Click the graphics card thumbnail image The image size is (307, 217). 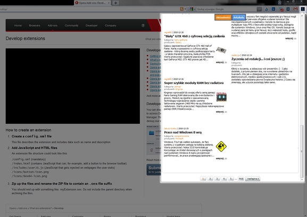(x=221, y=50)
